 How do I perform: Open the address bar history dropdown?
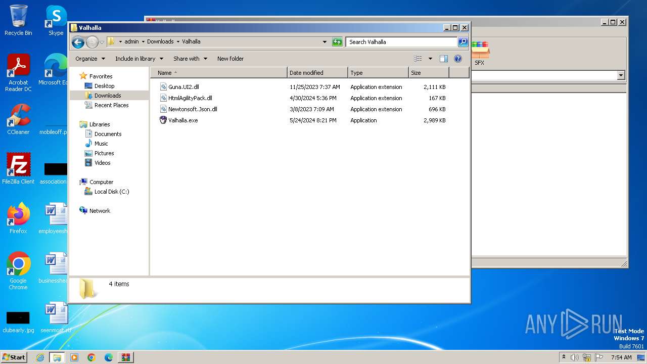pos(325,42)
